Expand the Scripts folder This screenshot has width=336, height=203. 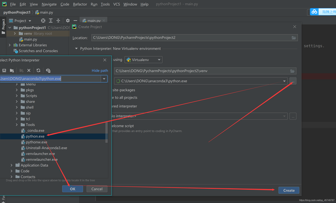click(17, 96)
